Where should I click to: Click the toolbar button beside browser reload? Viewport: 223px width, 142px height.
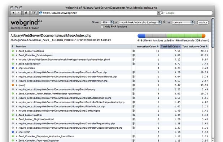(x=34, y=13)
